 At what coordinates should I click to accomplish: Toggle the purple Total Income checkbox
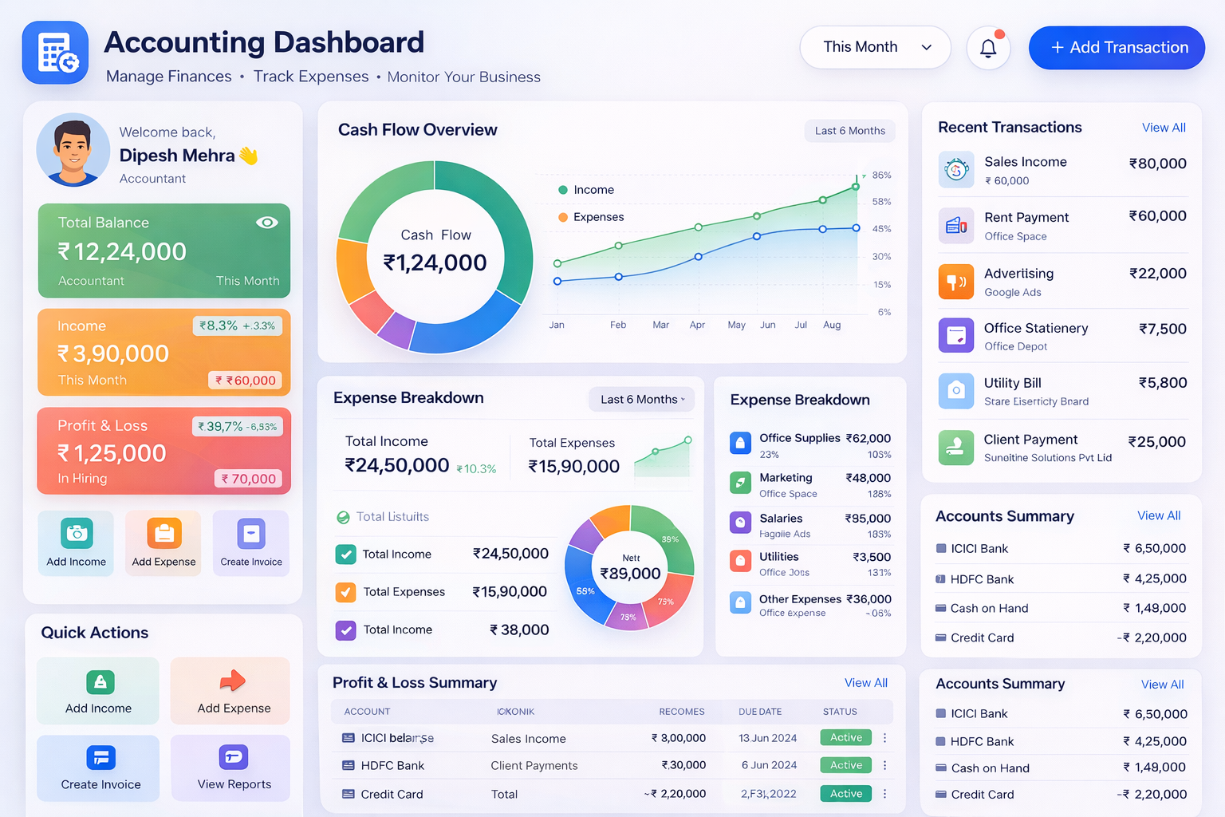(x=346, y=630)
